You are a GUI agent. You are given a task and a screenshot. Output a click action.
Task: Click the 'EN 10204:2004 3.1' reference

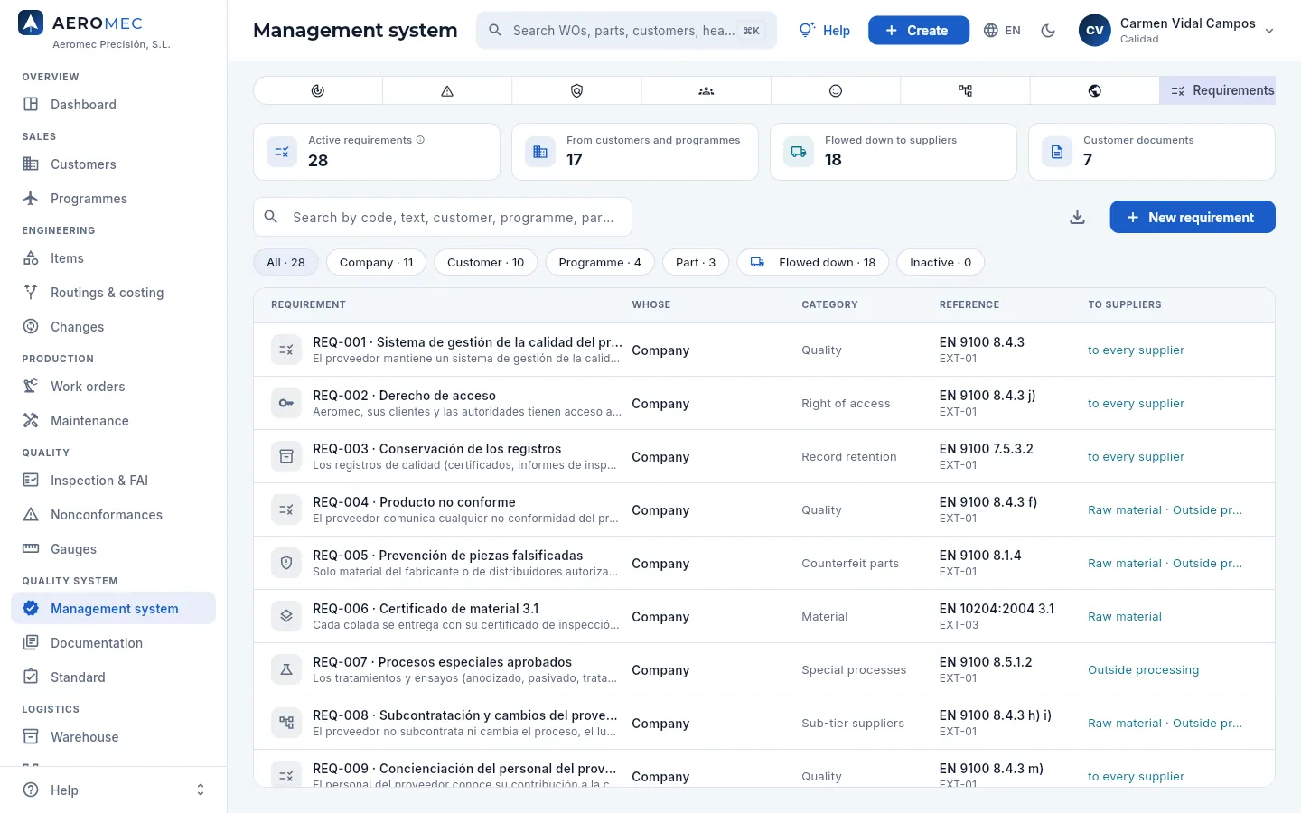click(997, 609)
